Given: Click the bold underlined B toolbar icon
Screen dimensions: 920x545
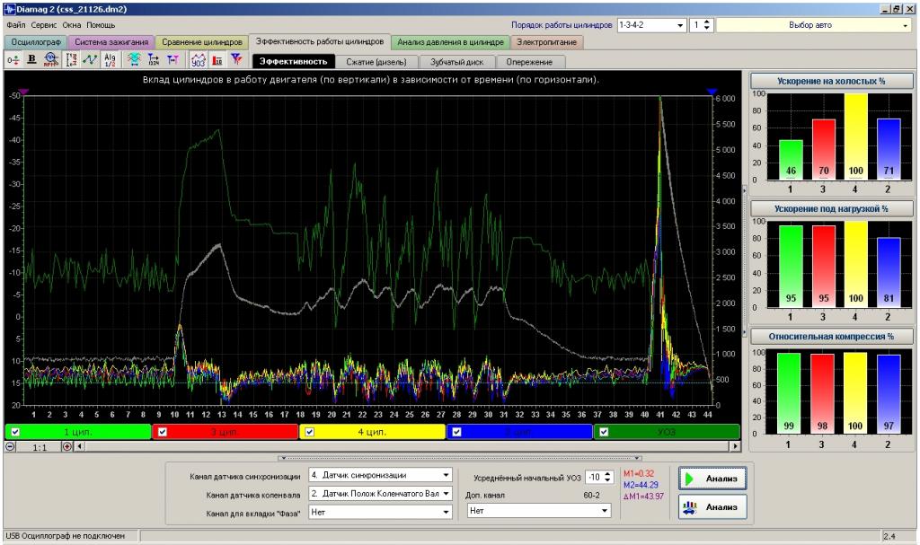Looking at the screenshot, I should 31,60.
